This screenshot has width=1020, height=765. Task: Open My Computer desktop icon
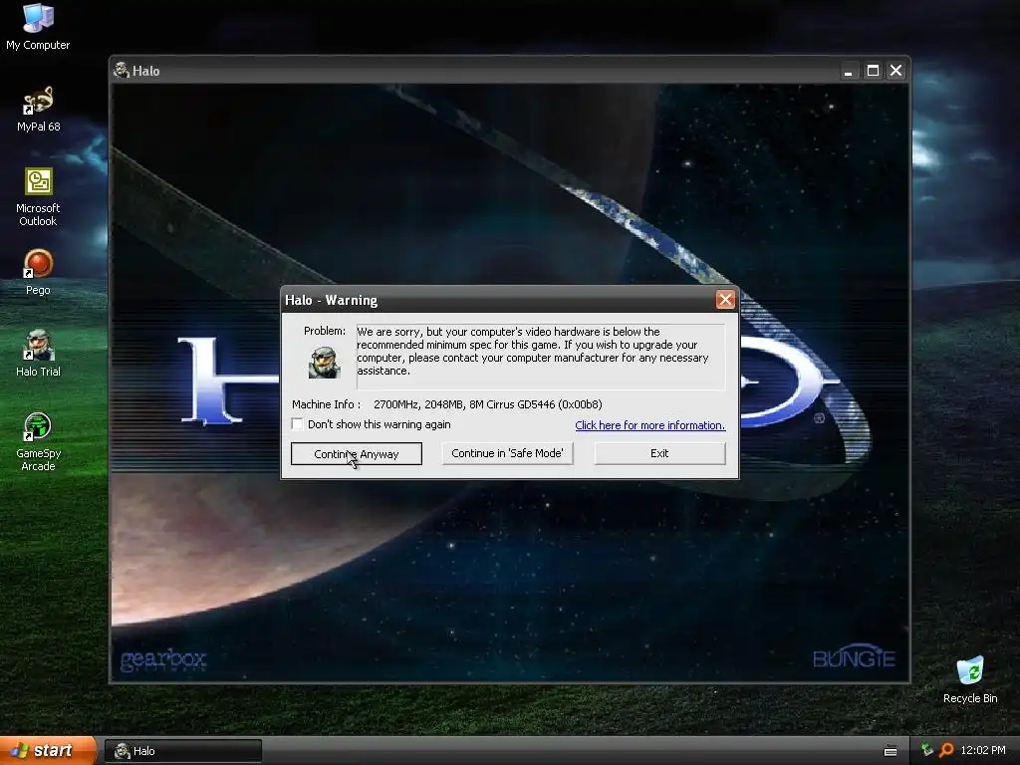38,27
